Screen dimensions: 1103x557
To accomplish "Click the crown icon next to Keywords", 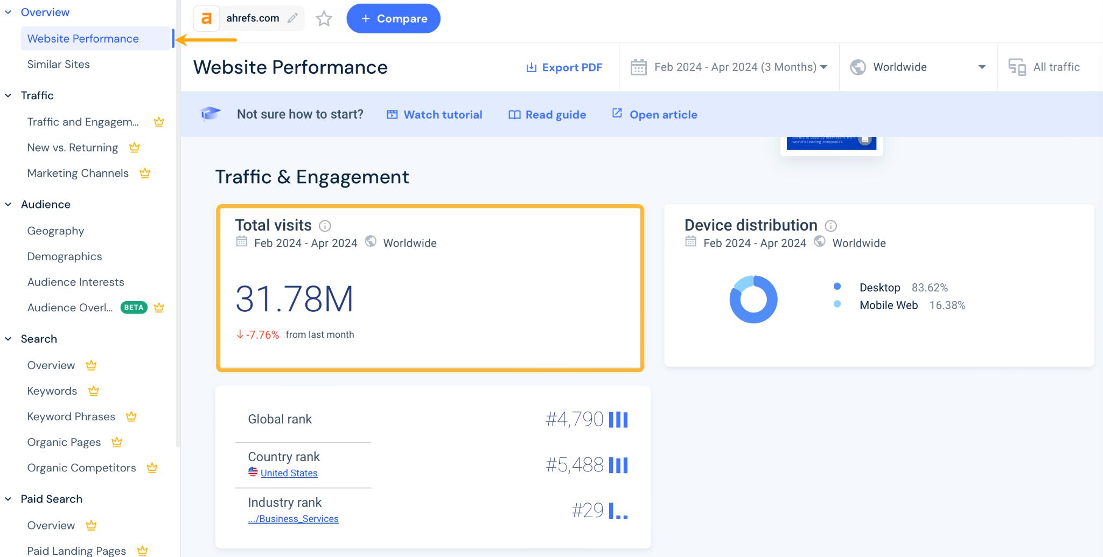I will (94, 391).
